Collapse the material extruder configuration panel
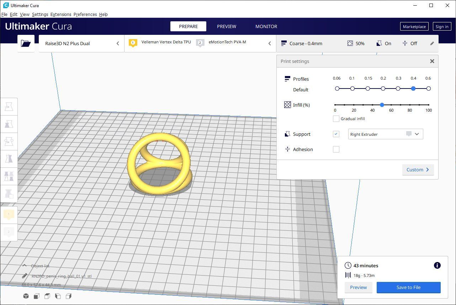The width and height of the screenshot is (456, 305). point(270,43)
